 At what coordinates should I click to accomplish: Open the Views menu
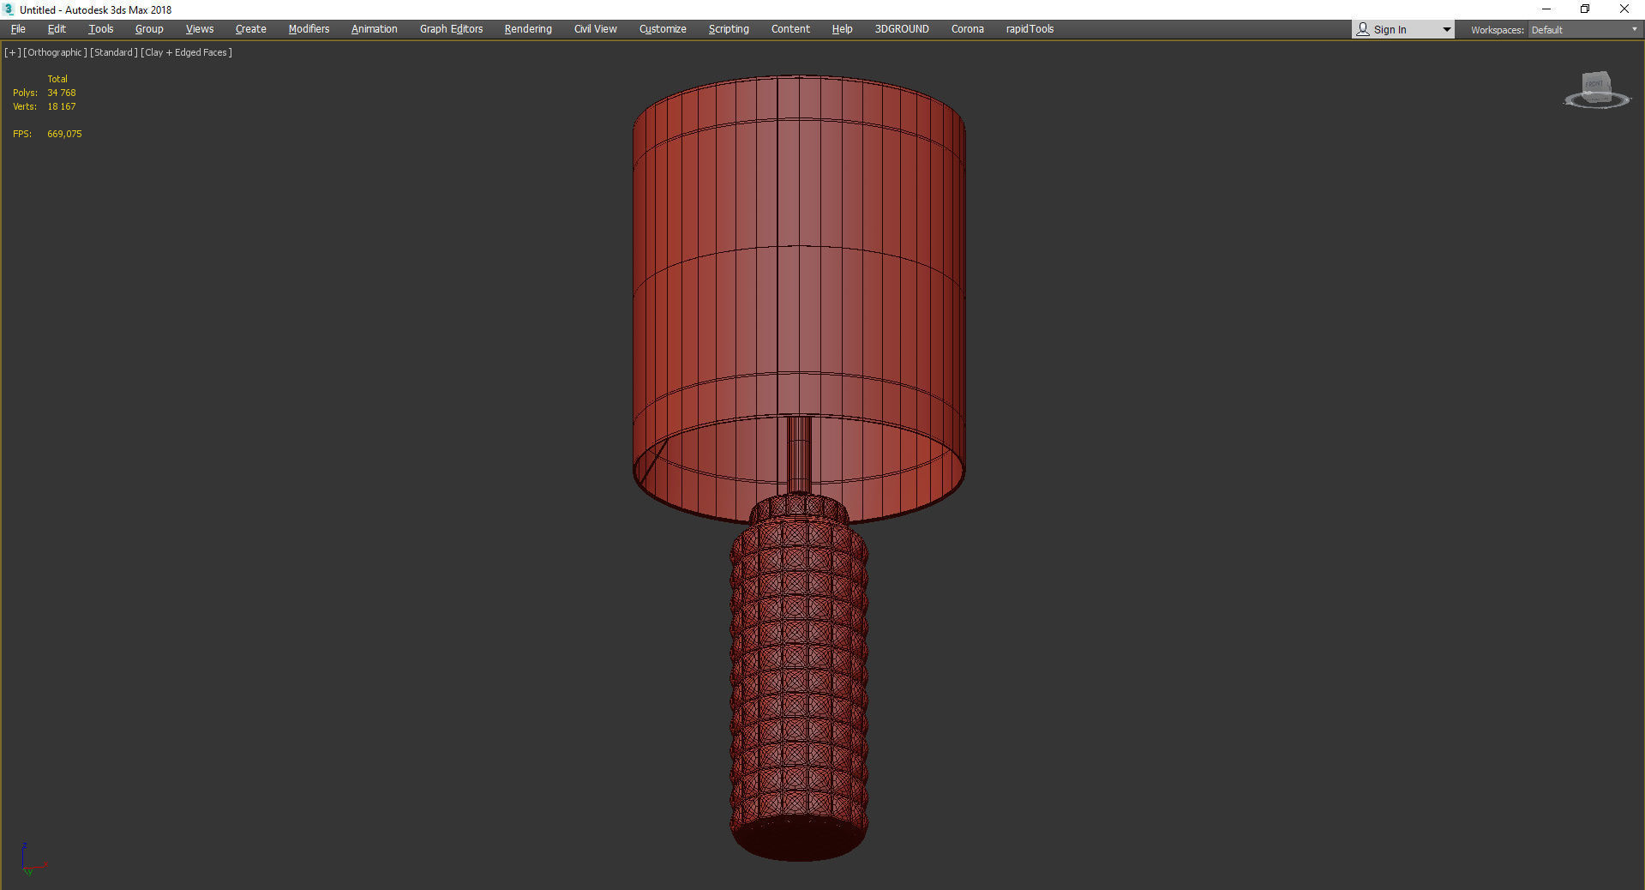pyautogui.click(x=200, y=29)
